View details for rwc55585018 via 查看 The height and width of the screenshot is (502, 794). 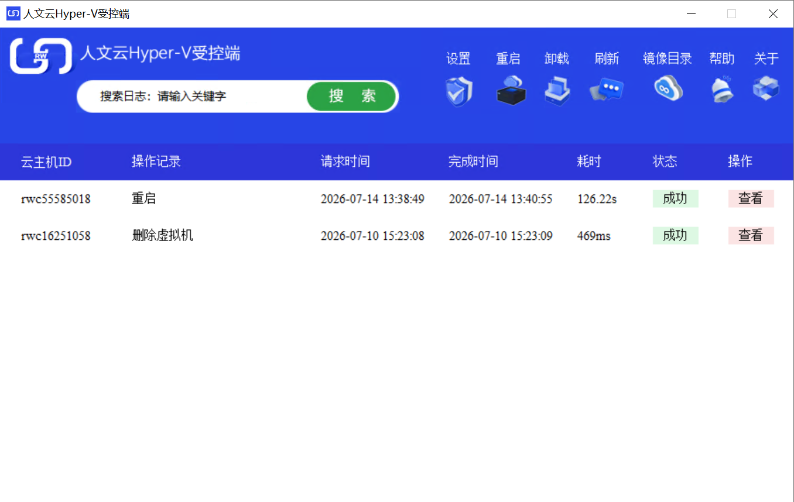[x=751, y=198]
